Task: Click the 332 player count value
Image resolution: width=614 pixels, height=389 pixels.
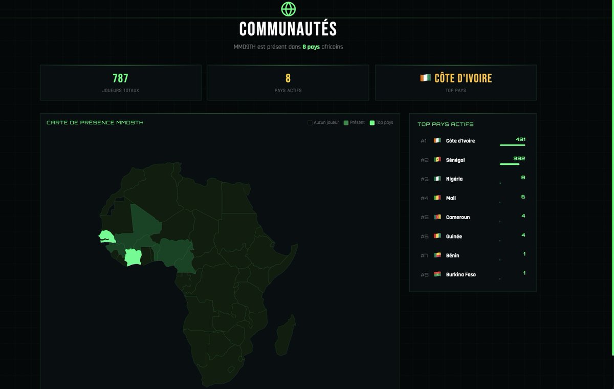Action: point(520,158)
